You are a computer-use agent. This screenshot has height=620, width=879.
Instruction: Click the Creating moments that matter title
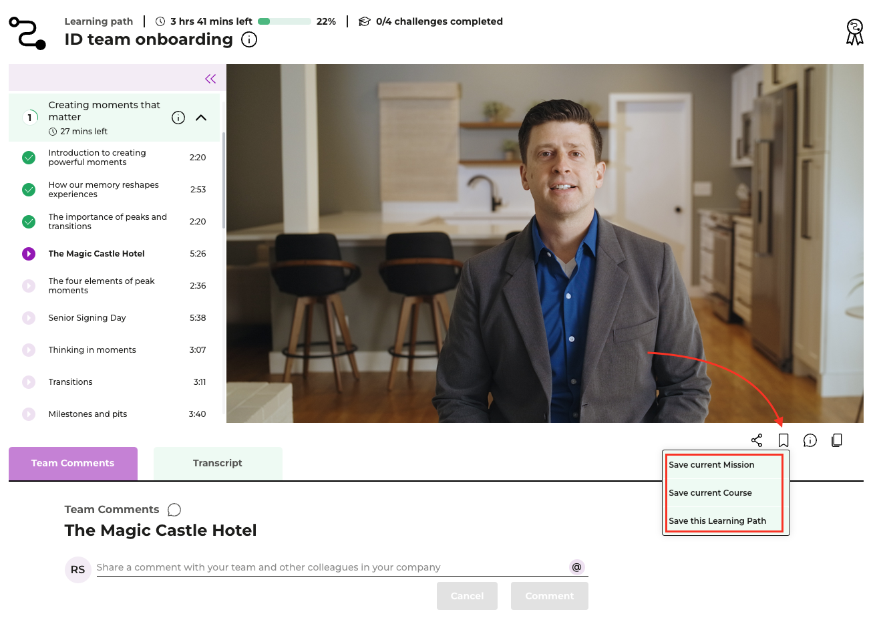coord(104,111)
